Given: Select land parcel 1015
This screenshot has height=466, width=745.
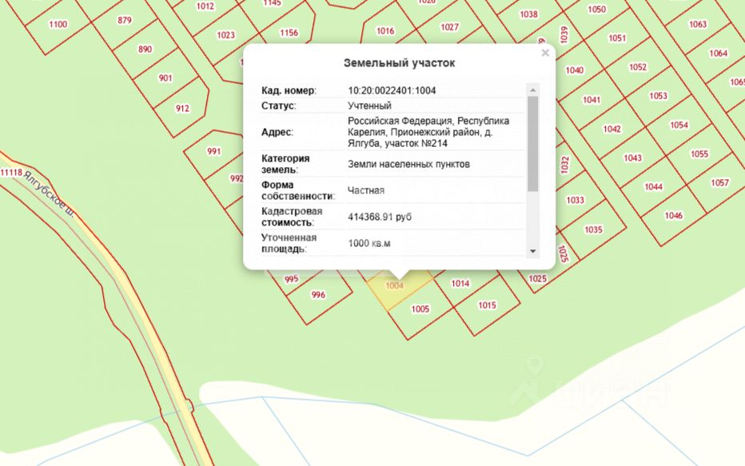Looking at the screenshot, I should pos(487,305).
